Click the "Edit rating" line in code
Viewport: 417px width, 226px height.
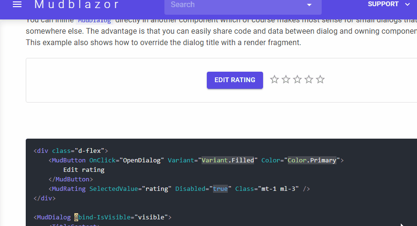point(84,170)
